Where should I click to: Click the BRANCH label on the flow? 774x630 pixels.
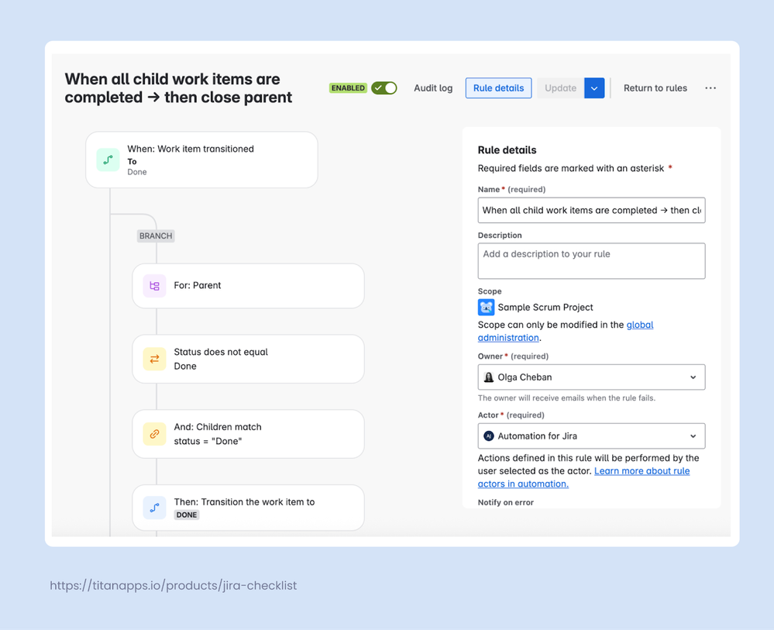tap(156, 236)
